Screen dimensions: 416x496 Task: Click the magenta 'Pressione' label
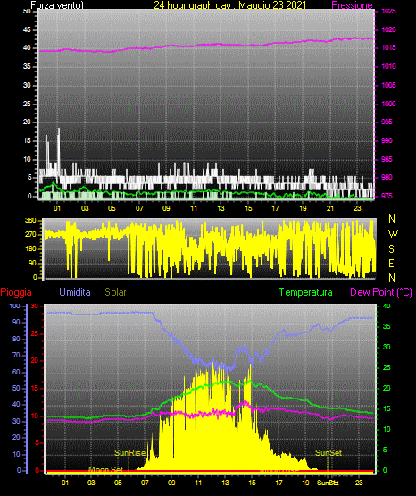click(352, 5)
